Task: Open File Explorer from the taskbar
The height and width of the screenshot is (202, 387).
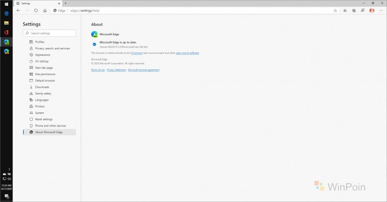Action: pos(6,23)
